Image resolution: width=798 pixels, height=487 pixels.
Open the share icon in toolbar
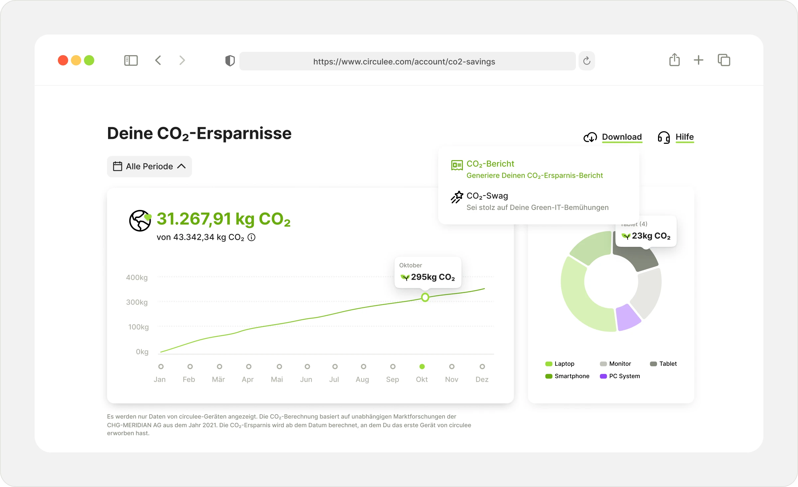pyautogui.click(x=674, y=60)
